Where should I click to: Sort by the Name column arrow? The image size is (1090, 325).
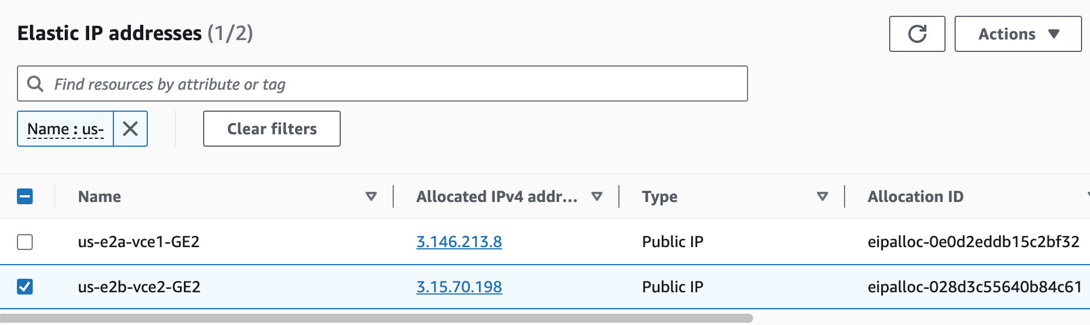[371, 196]
